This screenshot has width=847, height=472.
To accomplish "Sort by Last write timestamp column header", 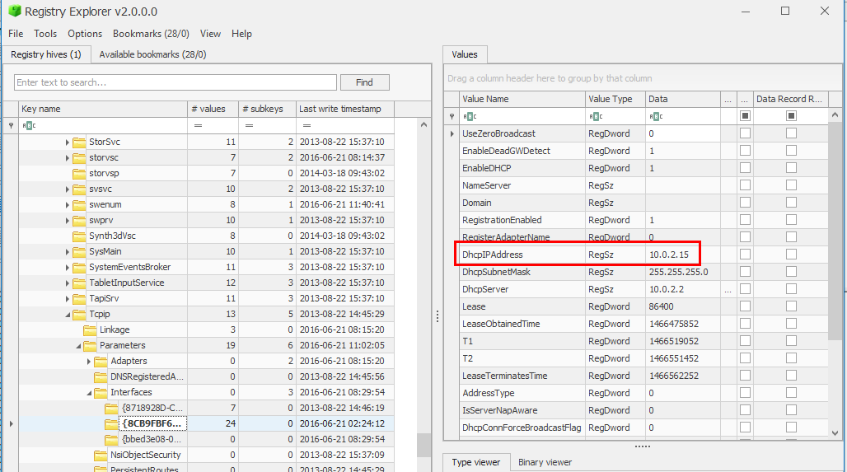I will [344, 109].
